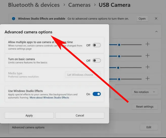Click the plus icon on the third slider
Screen dimensions: 166x138
click(148, 67)
